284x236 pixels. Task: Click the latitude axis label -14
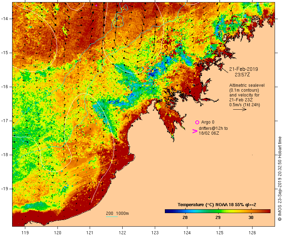tap(5, 19)
